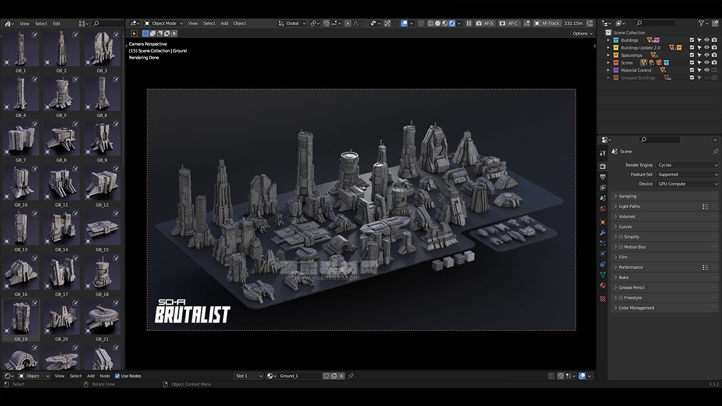This screenshot has width=722, height=406.
Task: Open the Modifiers wrench properties tab
Action: pos(603,233)
